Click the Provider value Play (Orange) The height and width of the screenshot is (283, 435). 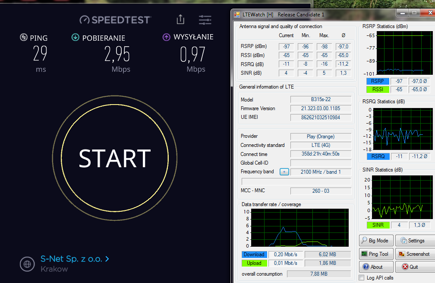pos(321,137)
